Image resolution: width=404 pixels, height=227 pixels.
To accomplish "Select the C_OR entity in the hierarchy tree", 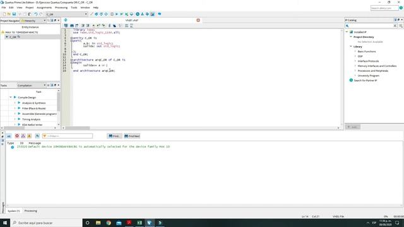I will click(x=13, y=37).
